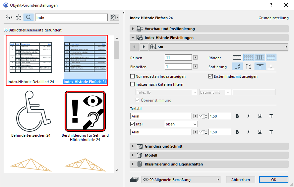This screenshot has height=187, width=294.
Task: Toggle bold for main text style
Action: (237, 116)
